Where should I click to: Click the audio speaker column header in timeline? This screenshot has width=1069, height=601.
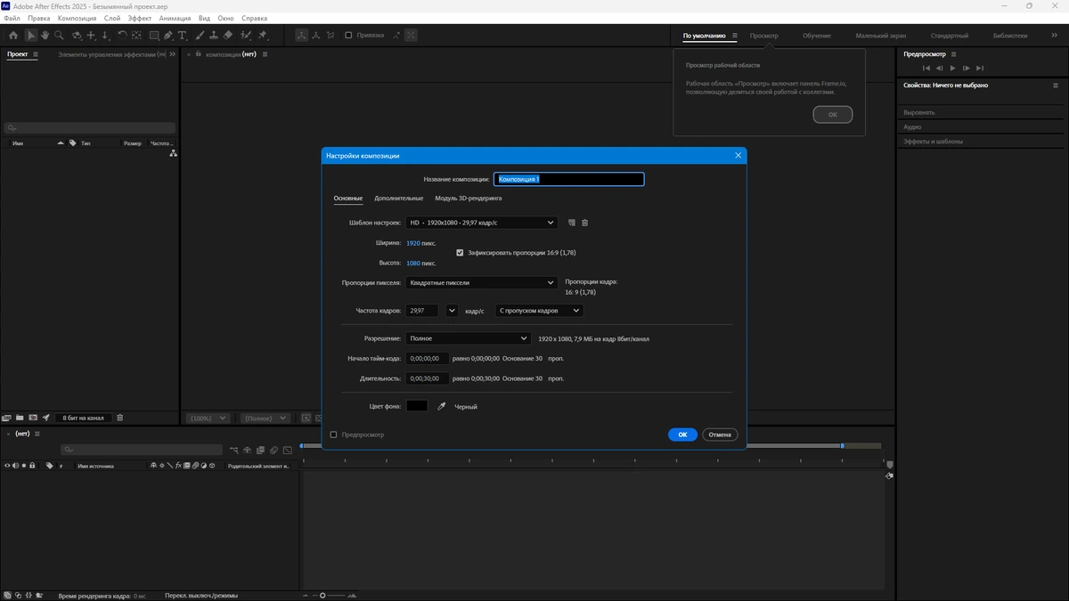point(15,466)
